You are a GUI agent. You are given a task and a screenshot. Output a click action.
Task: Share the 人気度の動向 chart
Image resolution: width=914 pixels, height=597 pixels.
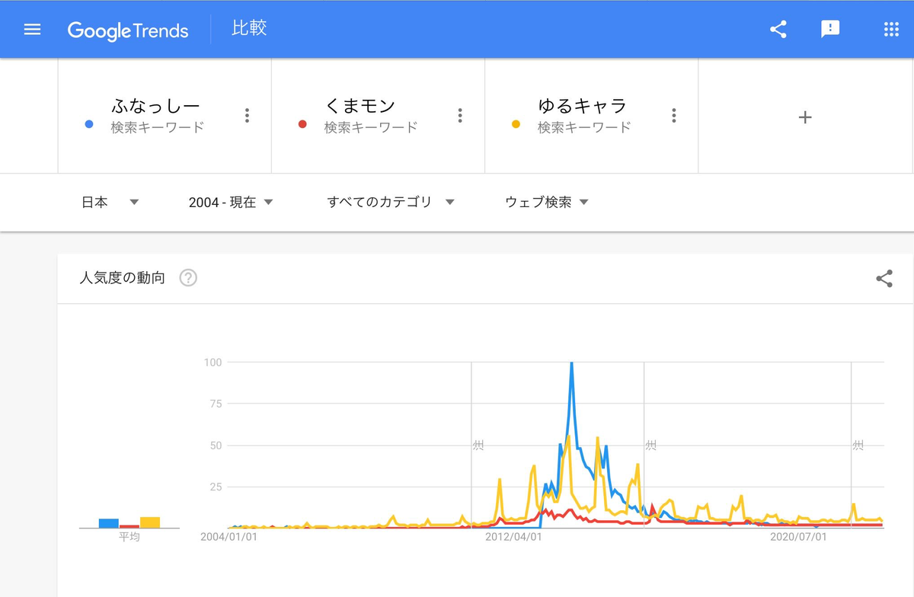click(x=884, y=279)
